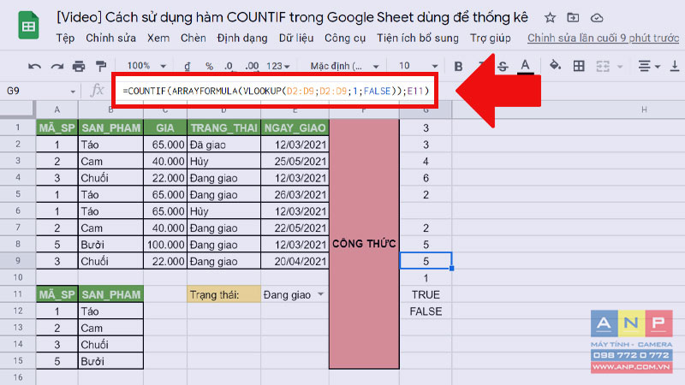
Task: Open the Xem menu
Action: [158, 38]
